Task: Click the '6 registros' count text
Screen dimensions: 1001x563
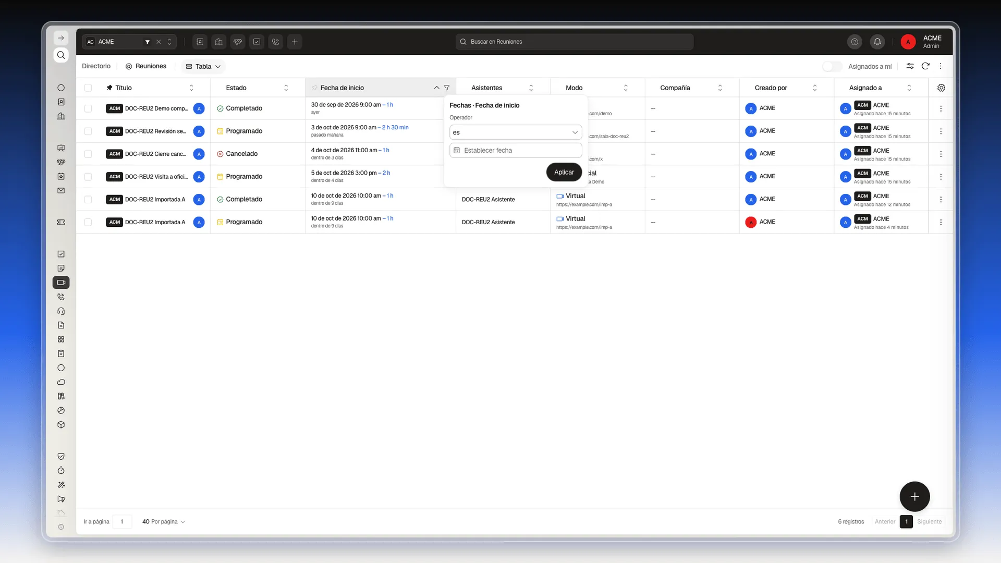Action: (851, 521)
